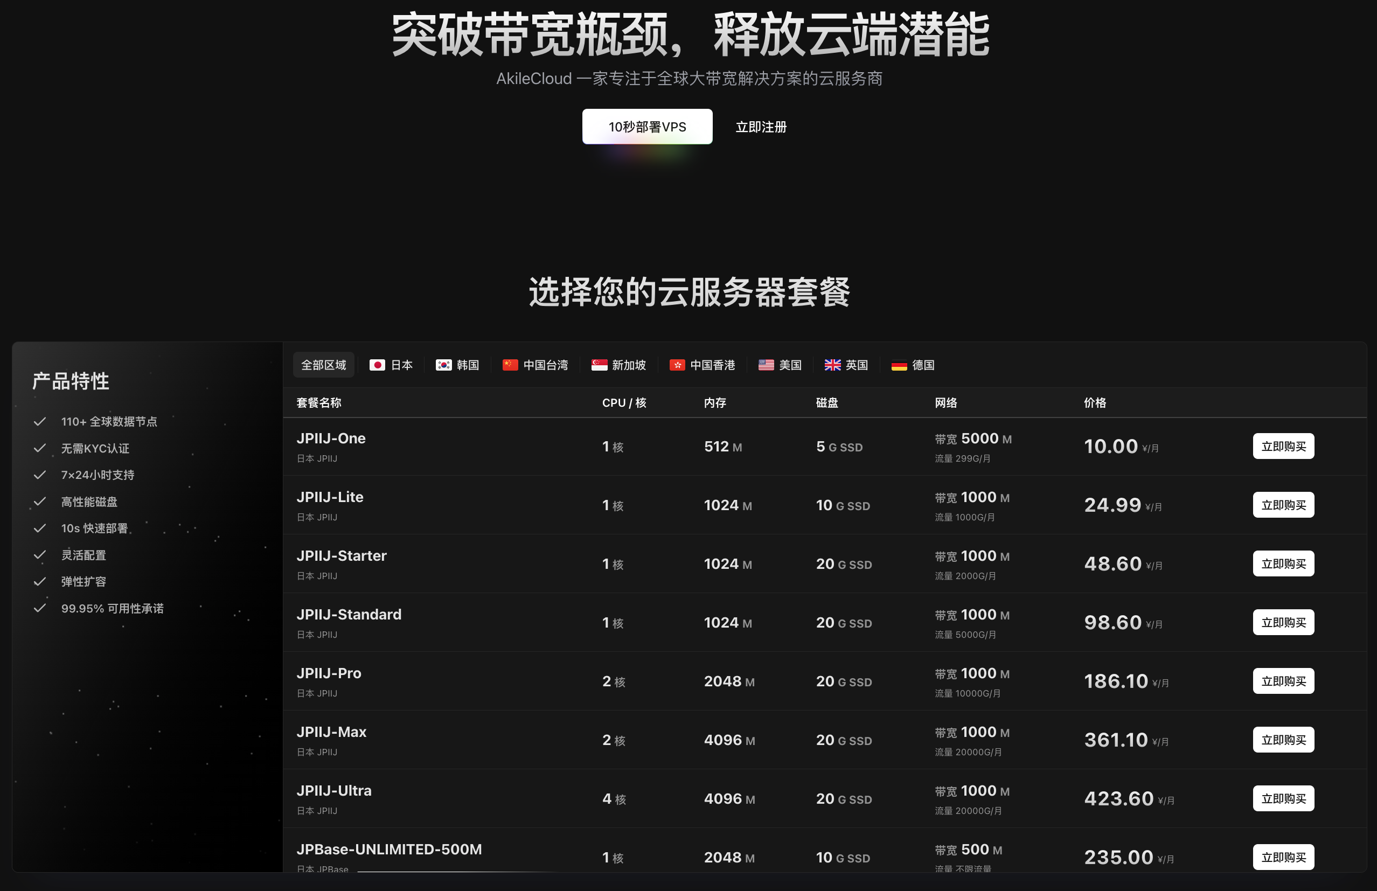Switch to the 中国香港 region tab
This screenshot has height=891, width=1377.
coord(712,365)
